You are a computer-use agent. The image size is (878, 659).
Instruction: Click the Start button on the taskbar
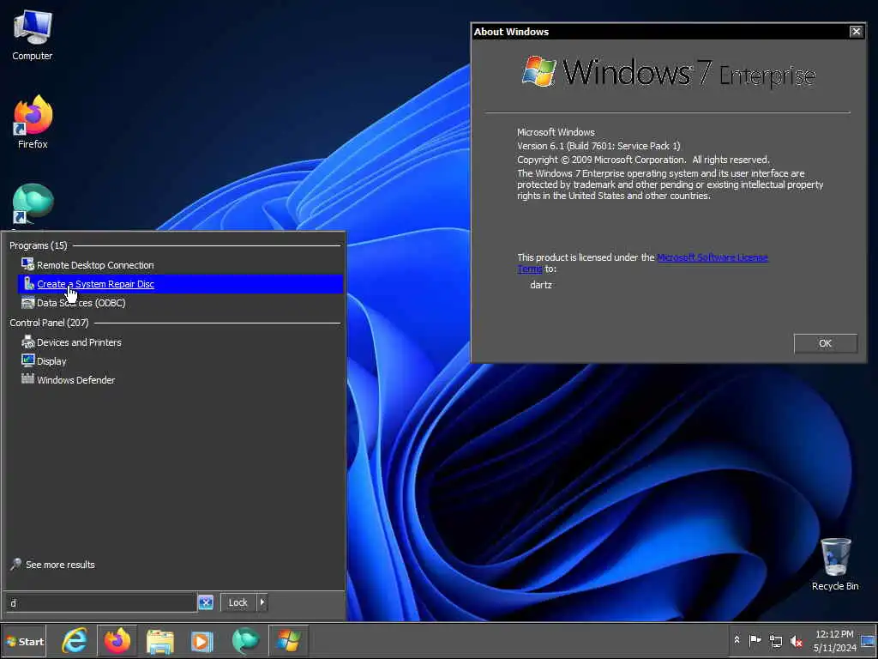[24, 641]
